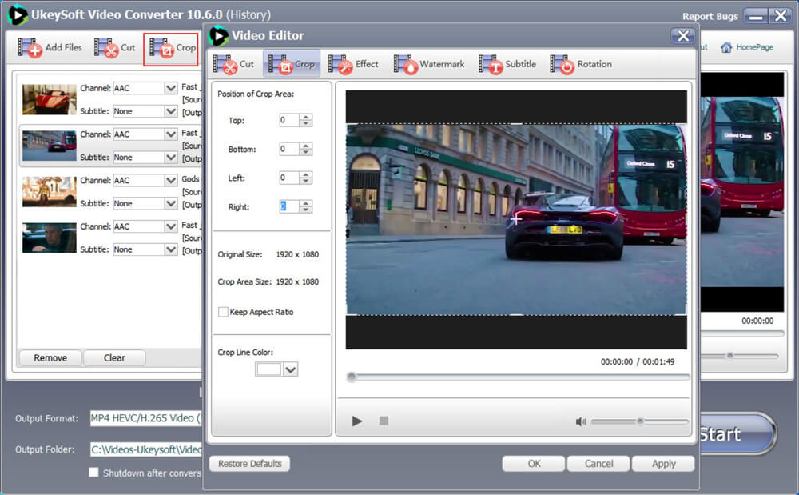The width and height of the screenshot is (799, 495).
Task: Open the HomePage link icon
Action: tap(726, 47)
